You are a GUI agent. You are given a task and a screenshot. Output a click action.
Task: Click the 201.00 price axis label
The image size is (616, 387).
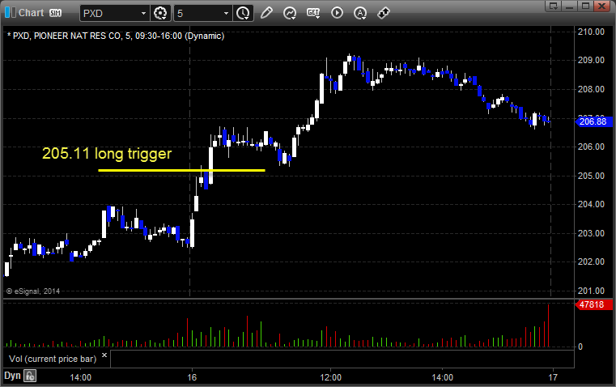click(x=591, y=291)
